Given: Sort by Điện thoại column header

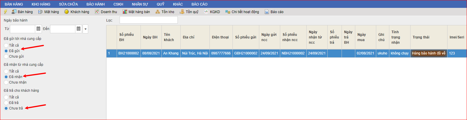Looking at the screenshot, I should [221, 37].
